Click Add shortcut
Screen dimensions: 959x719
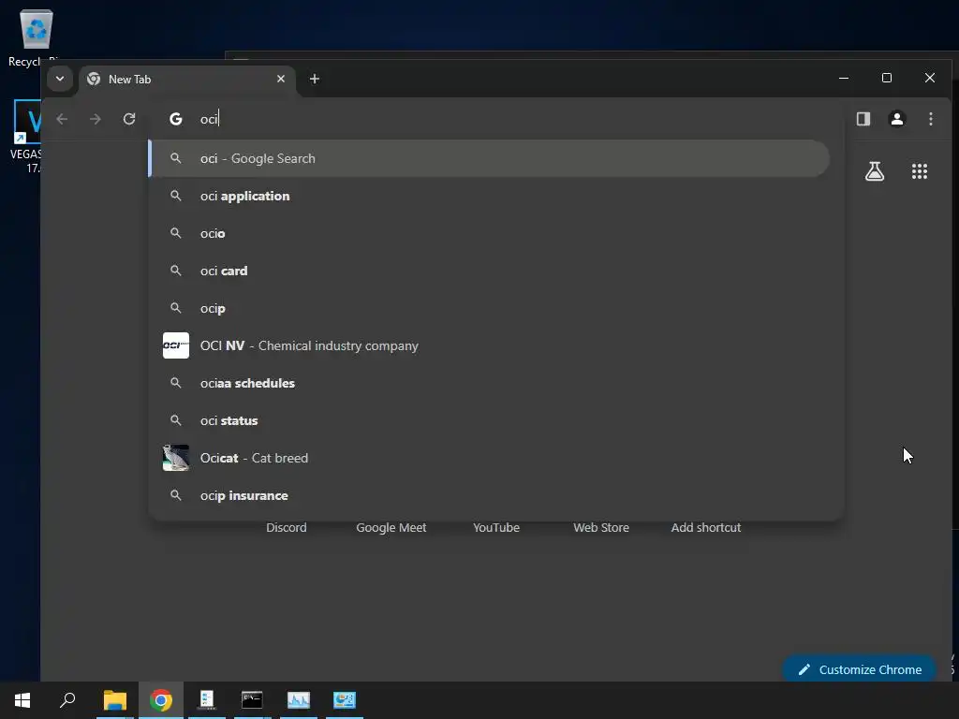point(706,527)
